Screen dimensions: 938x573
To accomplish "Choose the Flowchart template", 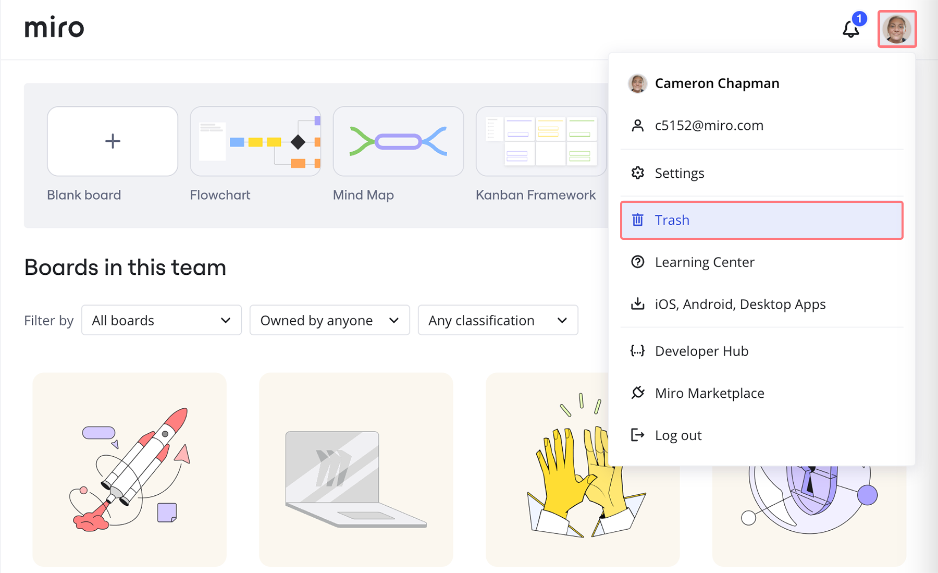I will click(255, 141).
